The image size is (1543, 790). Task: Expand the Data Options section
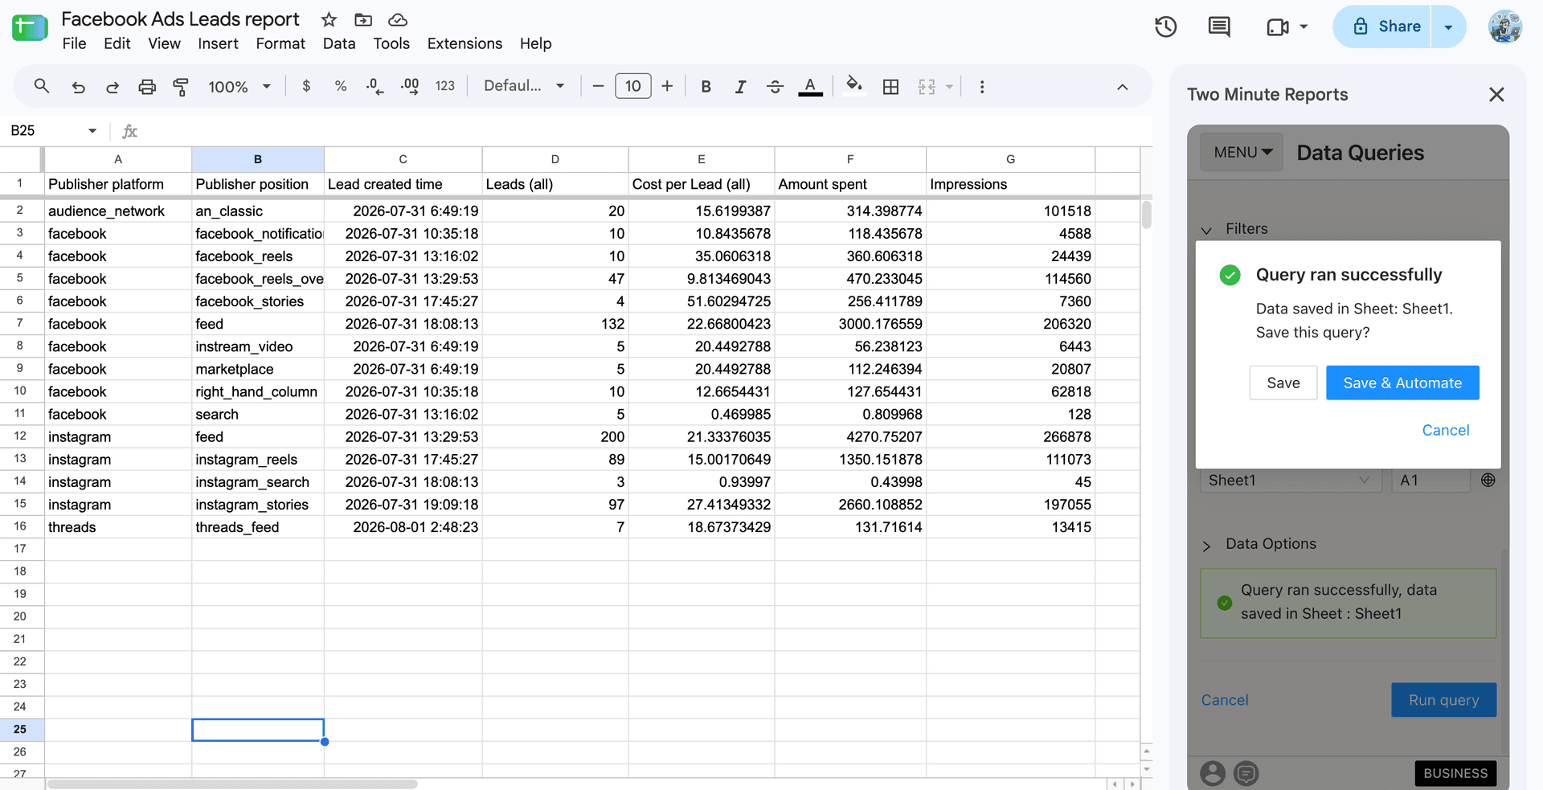(x=1206, y=546)
